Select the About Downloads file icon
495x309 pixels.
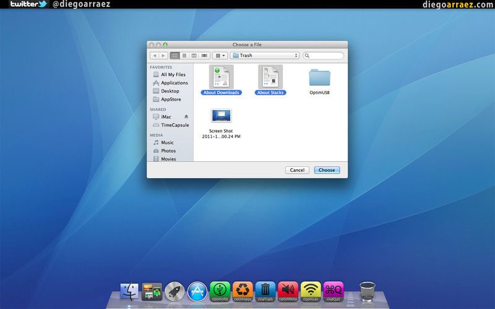[x=221, y=77]
